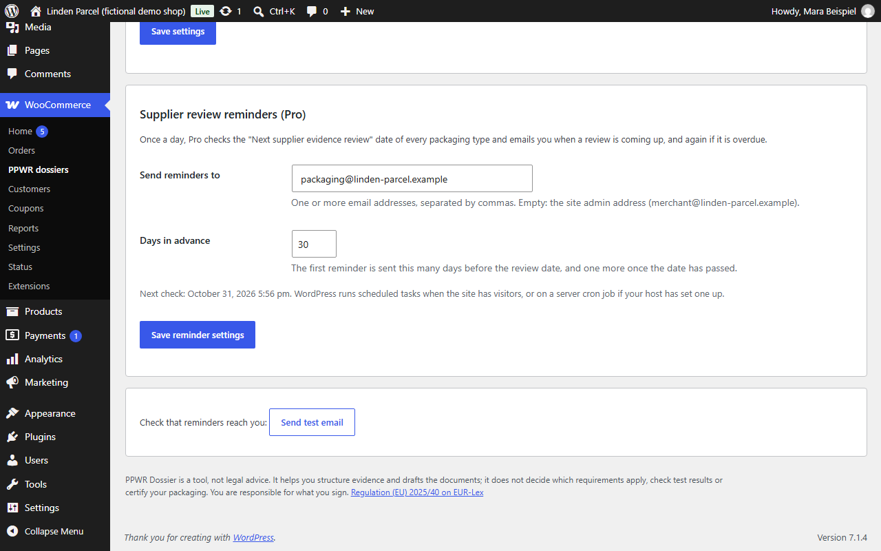The width and height of the screenshot is (881, 551).
Task: Open Orders in WooCommerce submenu
Action: [21, 150]
